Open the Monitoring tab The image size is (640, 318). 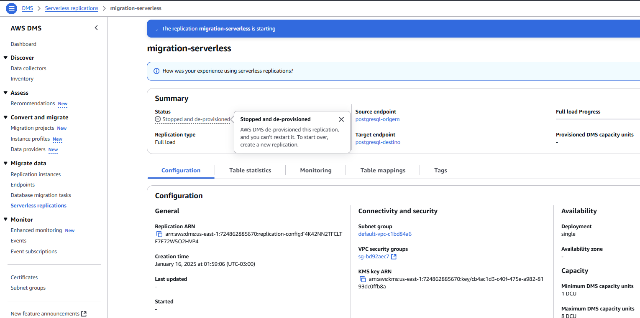pos(315,170)
